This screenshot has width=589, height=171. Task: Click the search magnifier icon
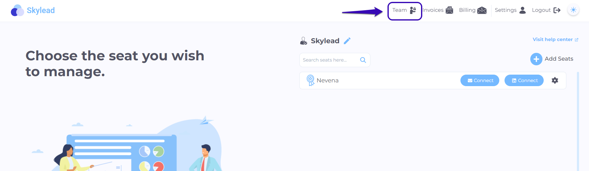(363, 60)
